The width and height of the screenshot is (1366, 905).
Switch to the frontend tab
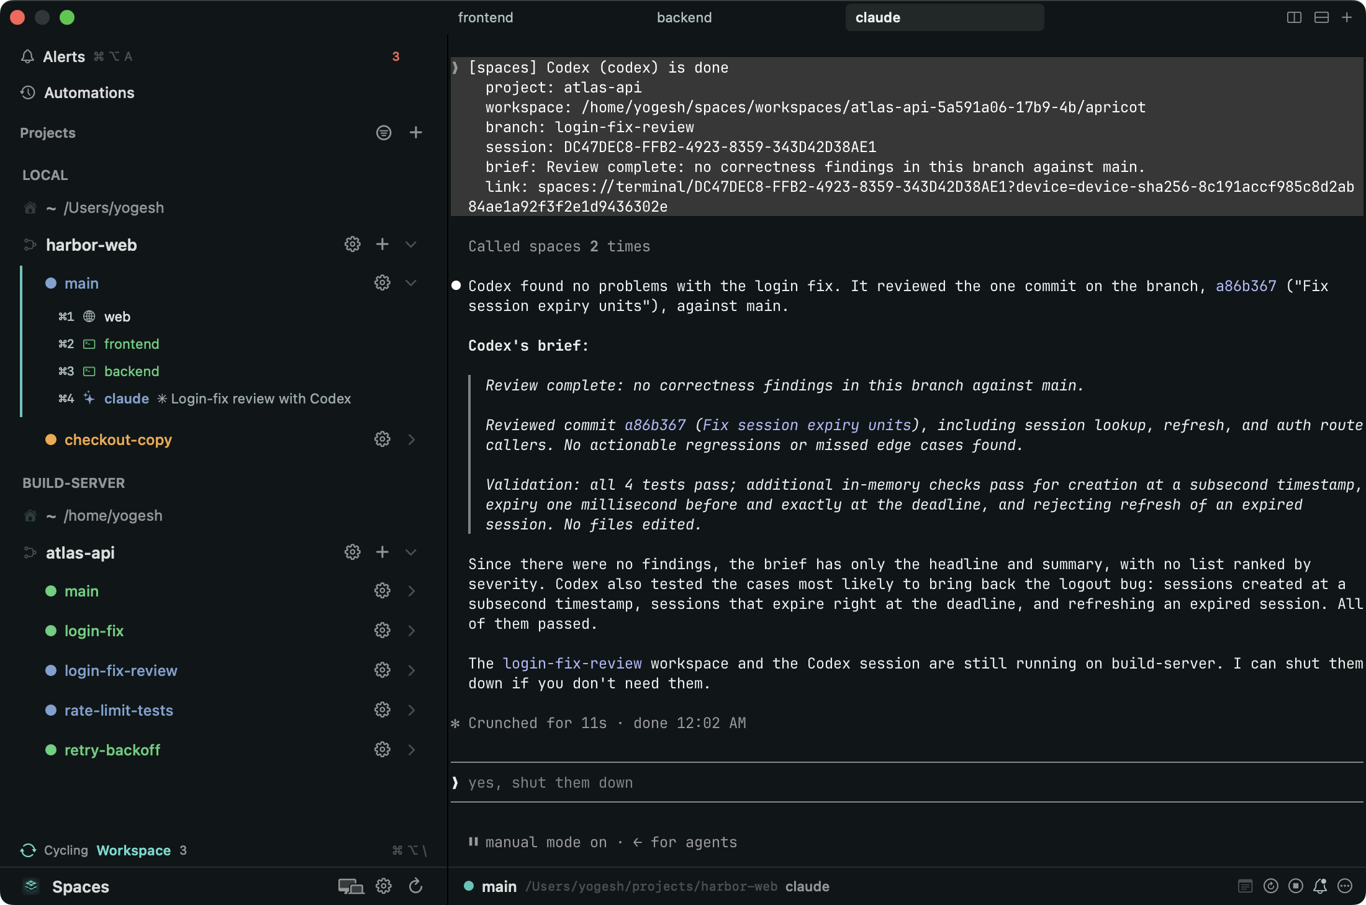pyautogui.click(x=486, y=17)
